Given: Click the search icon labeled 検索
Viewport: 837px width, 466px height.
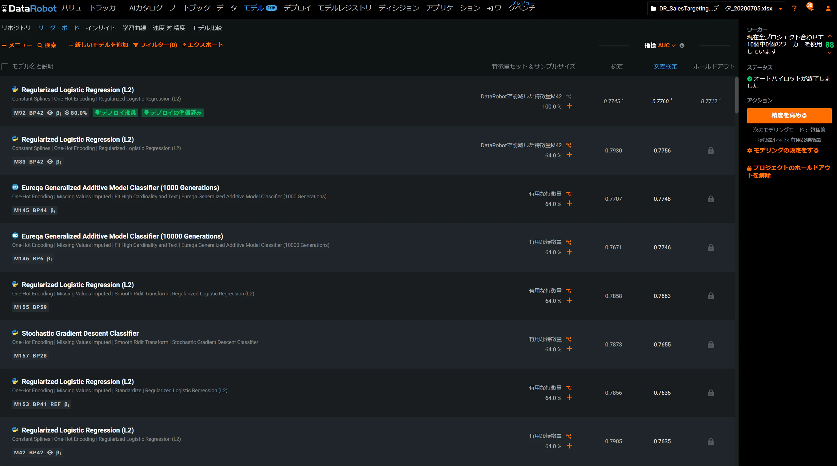Looking at the screenshot, I should pyautogui.click(x=47, y=45).
